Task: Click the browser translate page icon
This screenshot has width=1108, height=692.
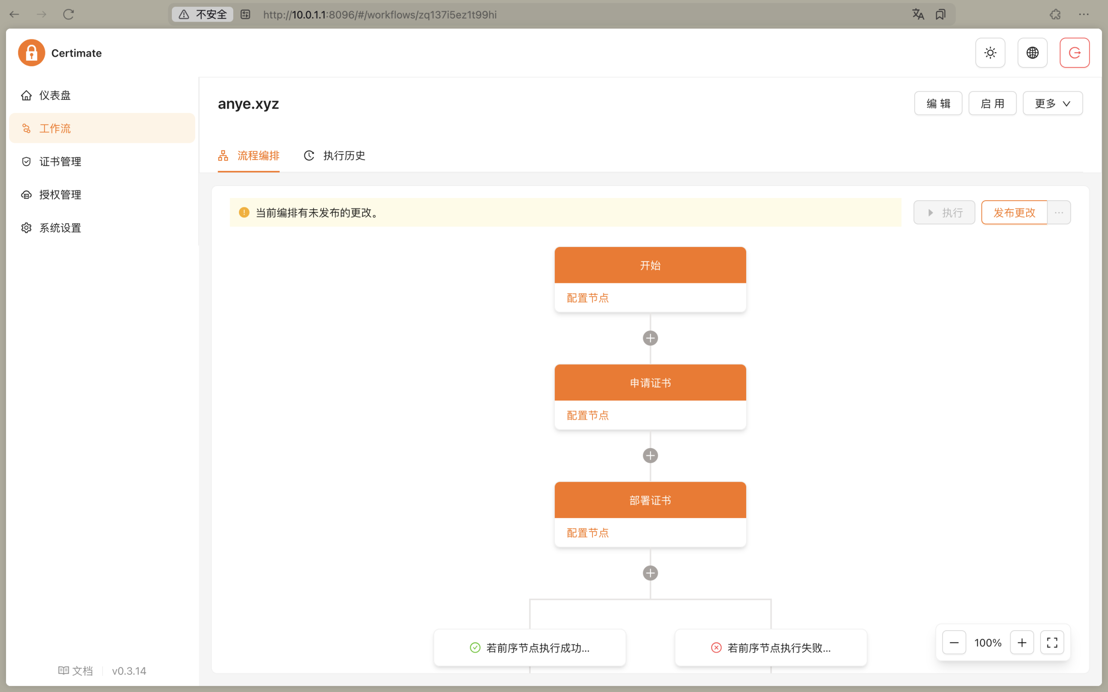Action: pos(918,14)
